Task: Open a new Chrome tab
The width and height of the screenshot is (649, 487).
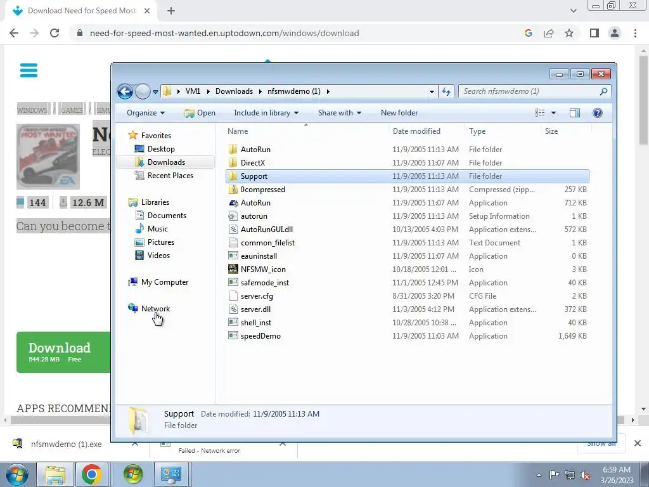Action: pos(171,11)
